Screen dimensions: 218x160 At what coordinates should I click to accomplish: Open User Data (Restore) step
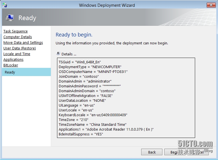[19, 48]
